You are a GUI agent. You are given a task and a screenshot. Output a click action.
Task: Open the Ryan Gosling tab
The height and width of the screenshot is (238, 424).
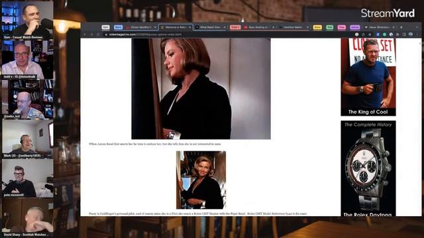pos(259,27)
